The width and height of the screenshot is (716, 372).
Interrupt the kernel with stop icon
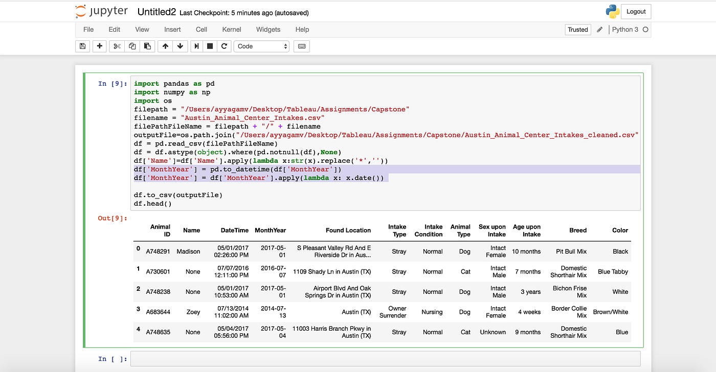tap(210, 46)
